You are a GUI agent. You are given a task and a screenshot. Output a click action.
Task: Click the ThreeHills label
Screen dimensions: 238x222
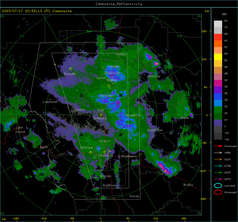click(x=133, y=115)
